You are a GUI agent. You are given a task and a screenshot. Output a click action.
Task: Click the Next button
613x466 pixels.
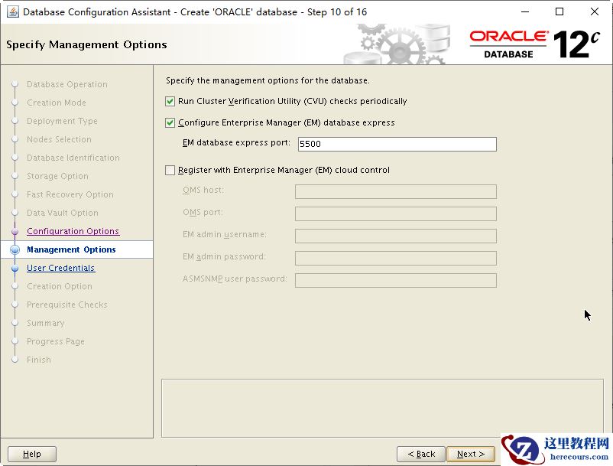coord(471,454)
